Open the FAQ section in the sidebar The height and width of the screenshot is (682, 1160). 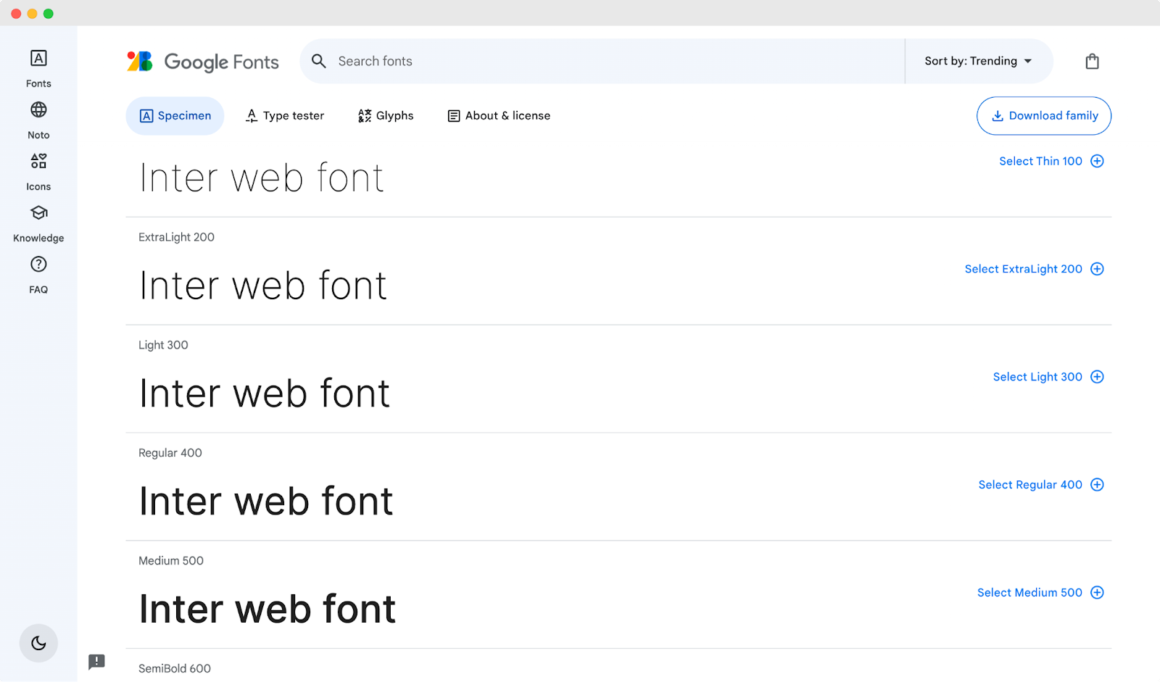coord(38,273)
